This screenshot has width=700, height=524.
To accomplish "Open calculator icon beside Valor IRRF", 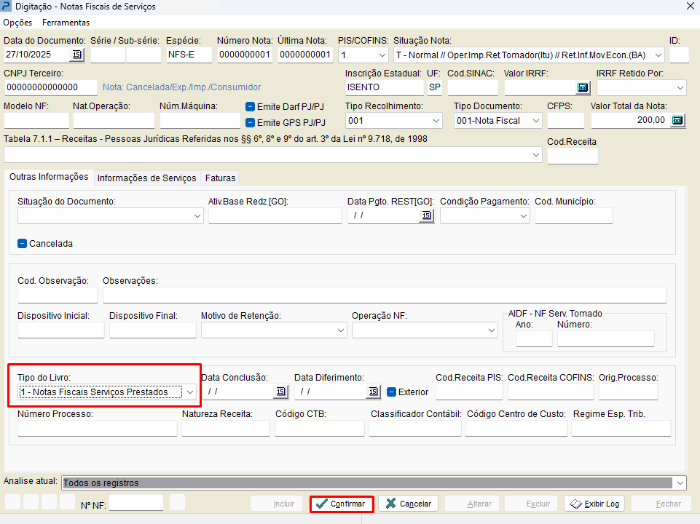I will 582,88.
